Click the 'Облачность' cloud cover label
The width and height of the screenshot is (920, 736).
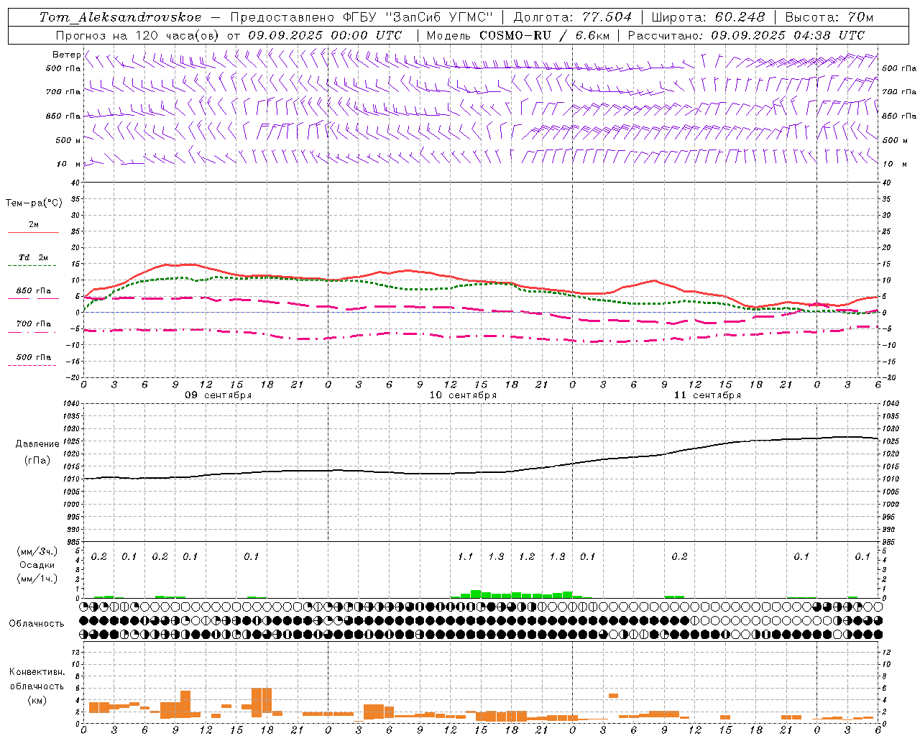(37, 624)
